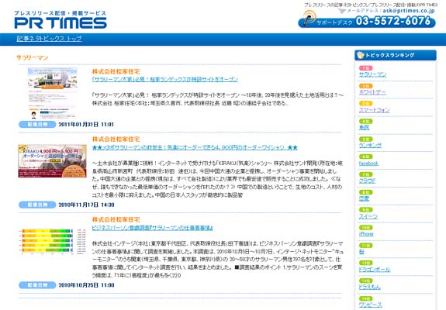Open the ドラゴンボール ranking topic link
Image resolution: width=446 pixels, height=310 pixels.
tap(375, 270)
